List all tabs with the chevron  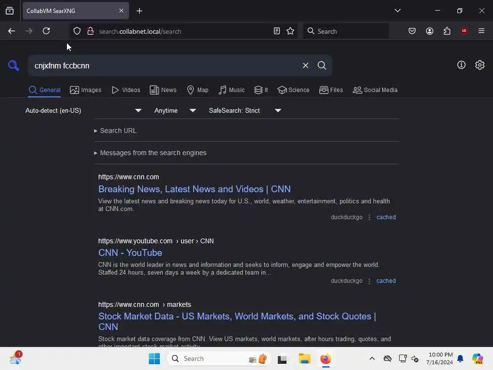[x=397, y=11]
